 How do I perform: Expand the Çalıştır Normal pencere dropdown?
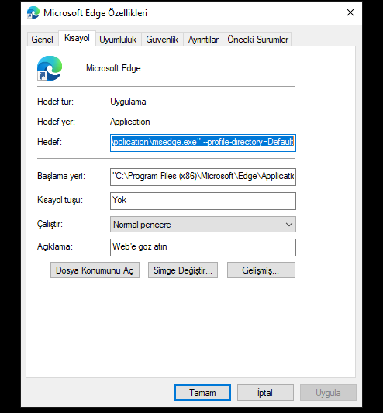pos(203,225)
